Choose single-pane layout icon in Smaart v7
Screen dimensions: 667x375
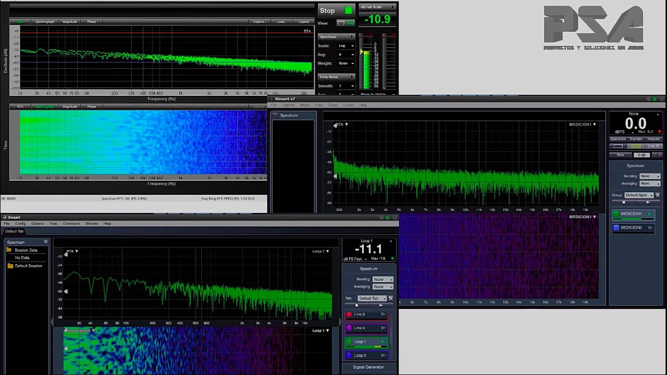pyautogui.click(x=618, y=146)
